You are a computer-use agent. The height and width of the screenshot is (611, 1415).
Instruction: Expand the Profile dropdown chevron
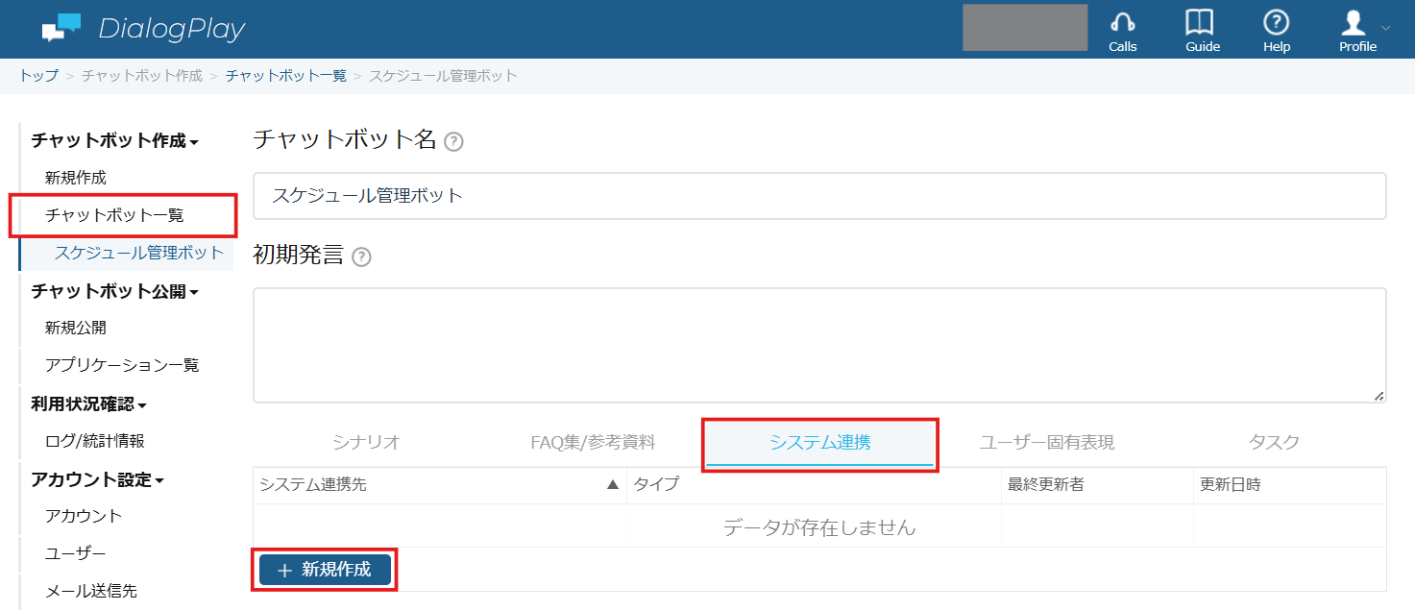click(x=1385, y=27)
